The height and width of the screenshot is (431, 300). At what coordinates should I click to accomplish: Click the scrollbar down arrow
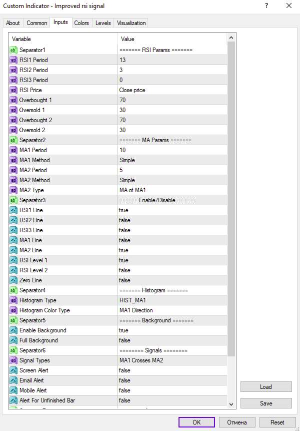(231, 404)
